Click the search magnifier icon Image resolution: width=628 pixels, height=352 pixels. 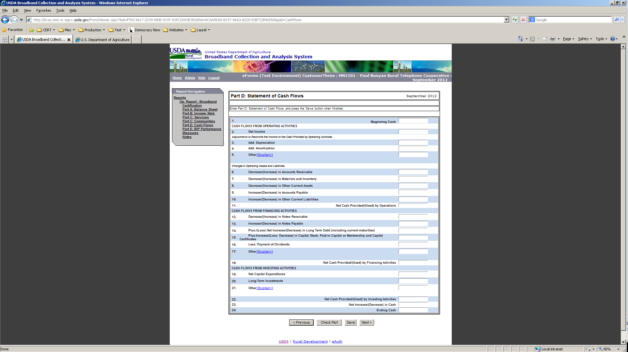pos(617,20)
